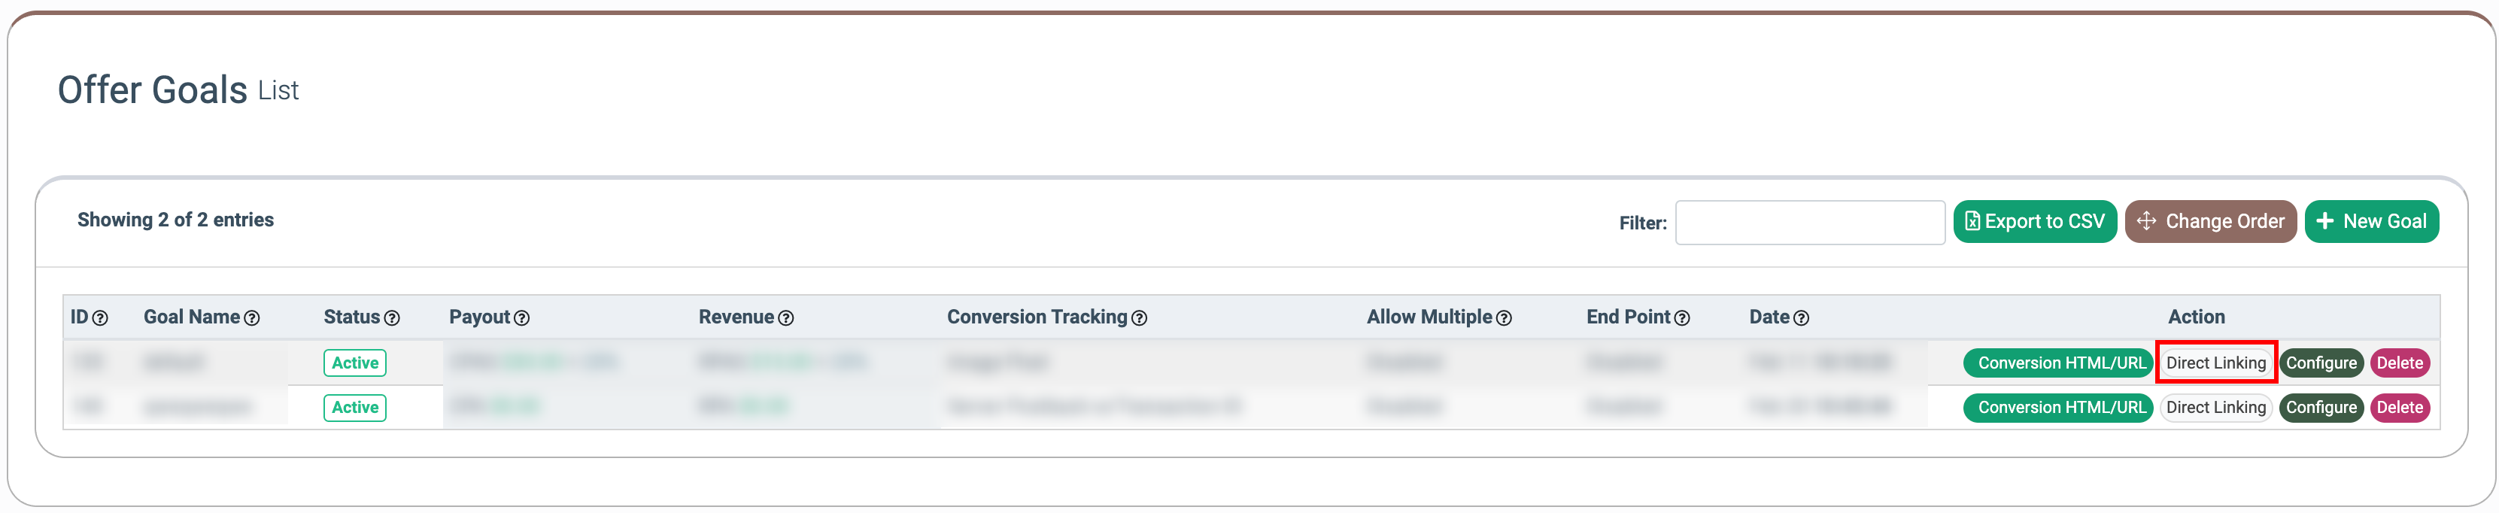Open Direct Linking for first goal
Screen dimensions: 2499x513
pyautogui.click(x=2215, y=363)
